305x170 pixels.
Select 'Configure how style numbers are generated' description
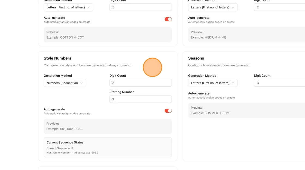pos(87,65)
